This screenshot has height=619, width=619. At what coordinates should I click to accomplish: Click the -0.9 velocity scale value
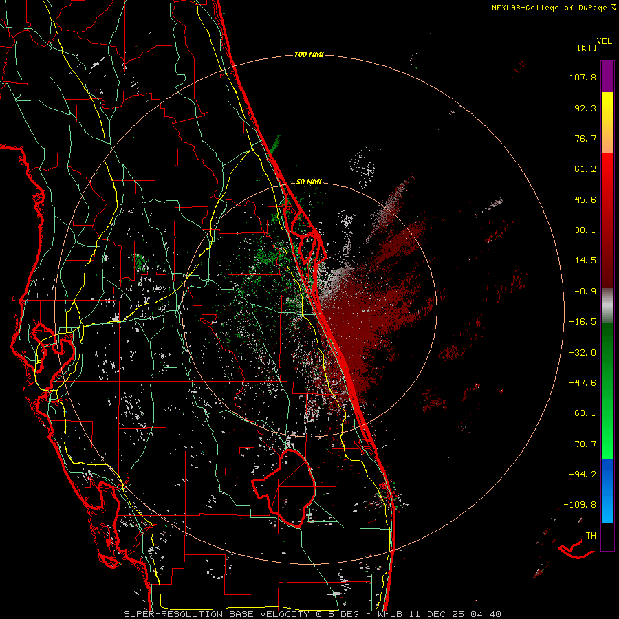585,292
